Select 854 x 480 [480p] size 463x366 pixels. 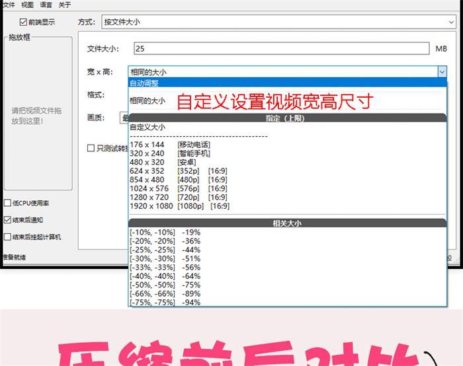click(288, 180)
